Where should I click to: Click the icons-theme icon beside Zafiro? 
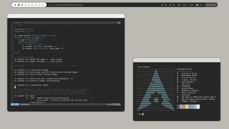point(177,93)
